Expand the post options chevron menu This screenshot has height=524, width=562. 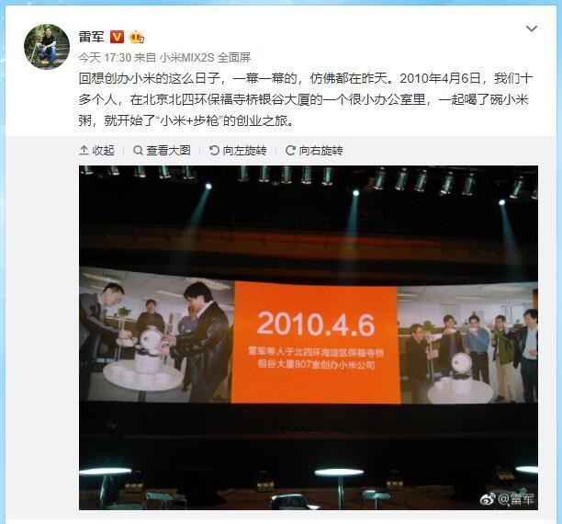pyautogui.click(x=531, y=28)
